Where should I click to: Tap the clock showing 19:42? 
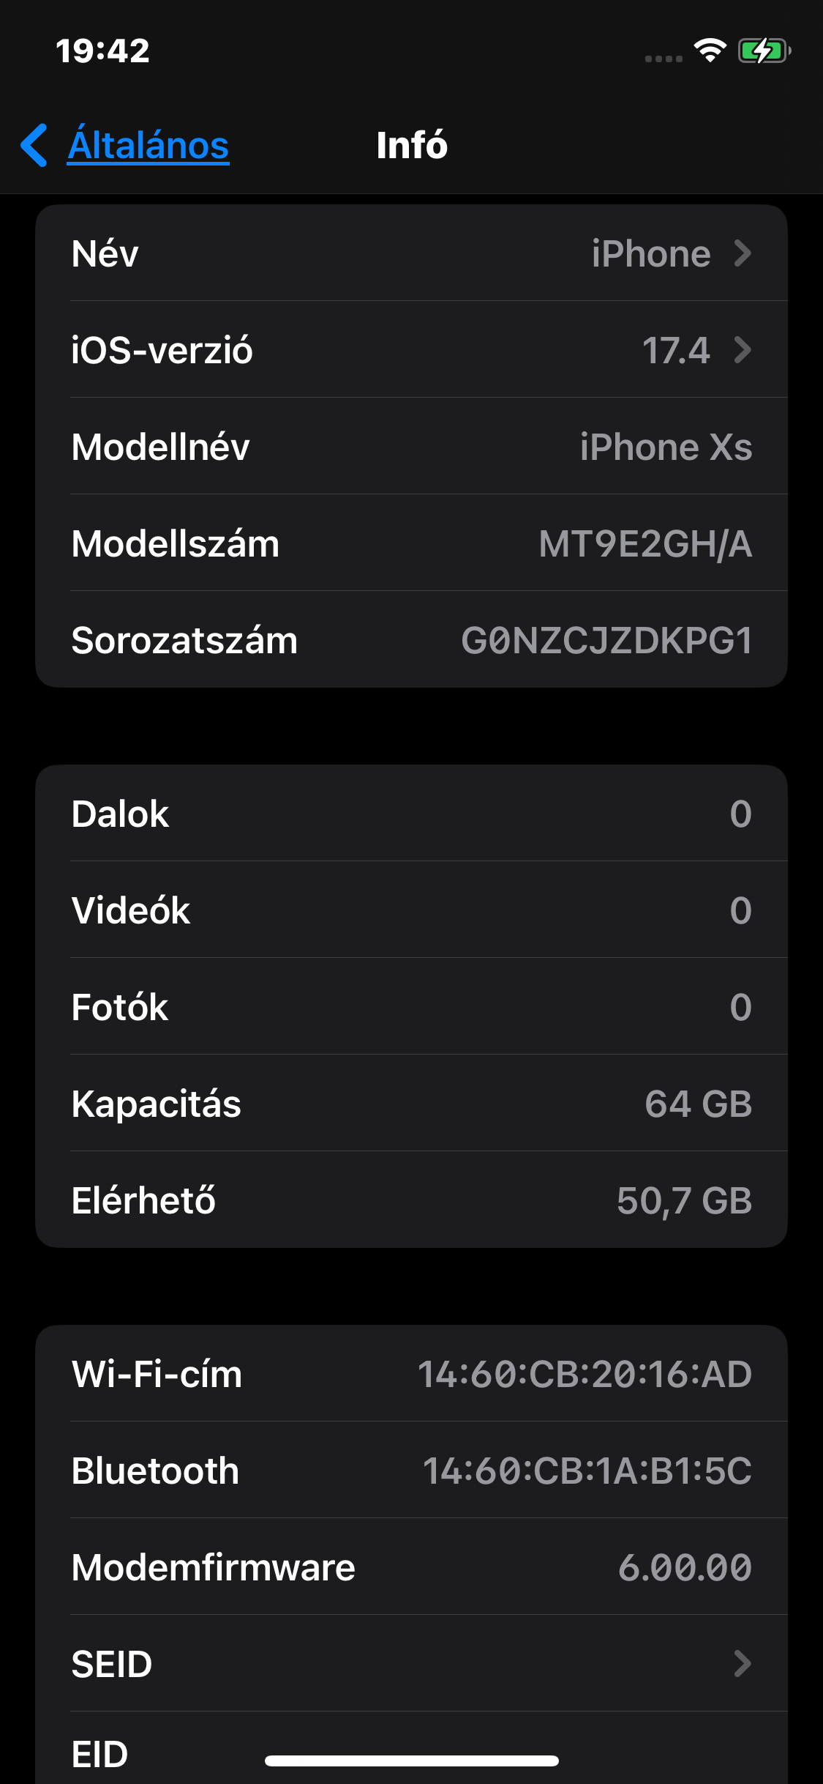tap(102, 51)
